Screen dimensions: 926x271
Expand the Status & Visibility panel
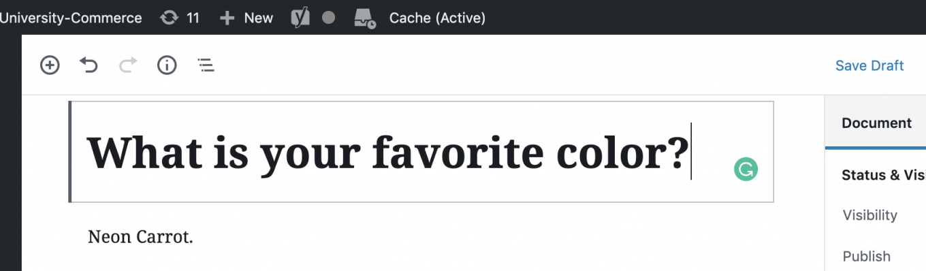tap(883, 175)
